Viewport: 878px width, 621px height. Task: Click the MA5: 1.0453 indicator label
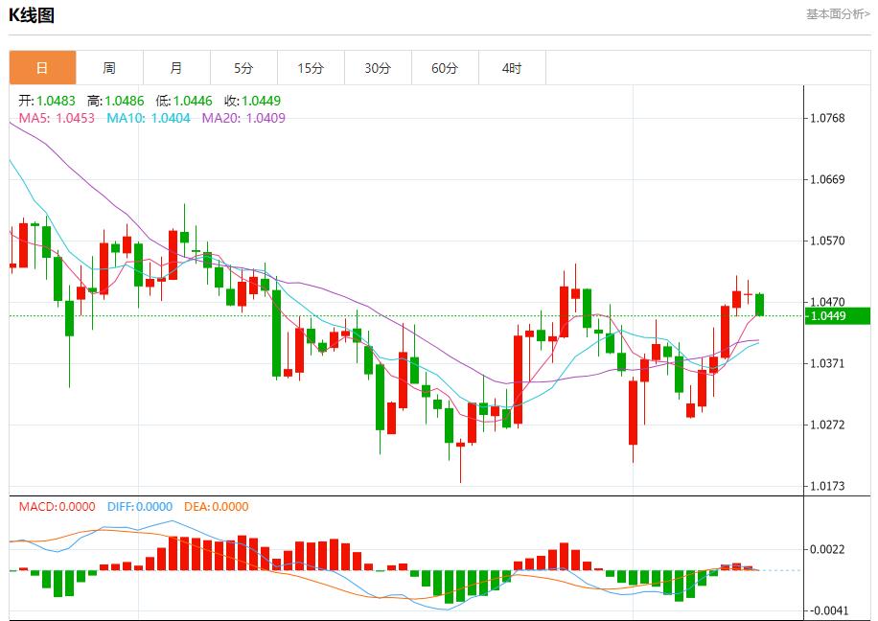57,118
